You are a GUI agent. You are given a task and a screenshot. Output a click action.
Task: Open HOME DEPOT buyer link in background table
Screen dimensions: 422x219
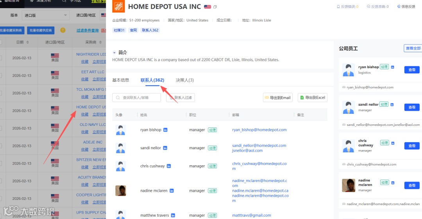pos(91,107)
